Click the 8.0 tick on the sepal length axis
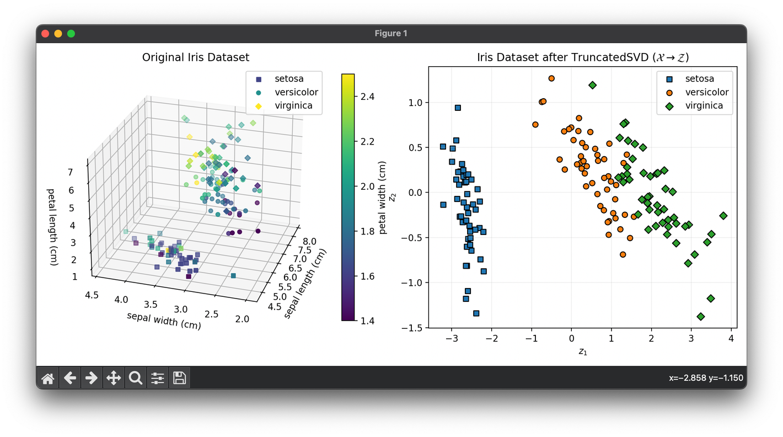The height and width of the screenshot is (437, 783). point(310,241)
